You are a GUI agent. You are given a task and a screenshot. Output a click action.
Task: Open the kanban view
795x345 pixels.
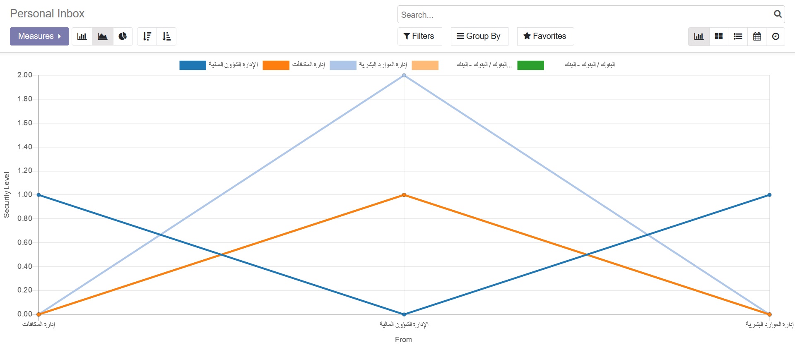[x=719, y=36]
